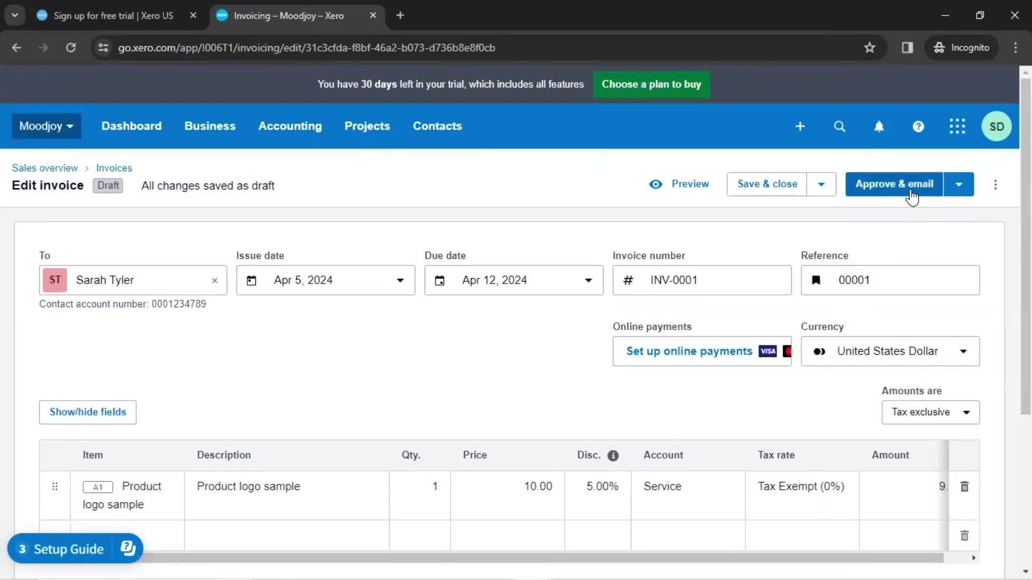Edit the quantity cell 1
Screen dimensions: 1032x580
(x=420, y=496)
